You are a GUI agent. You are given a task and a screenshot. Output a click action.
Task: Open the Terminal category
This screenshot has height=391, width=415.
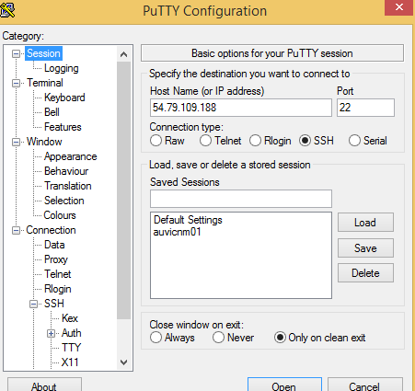pos(45,83)
